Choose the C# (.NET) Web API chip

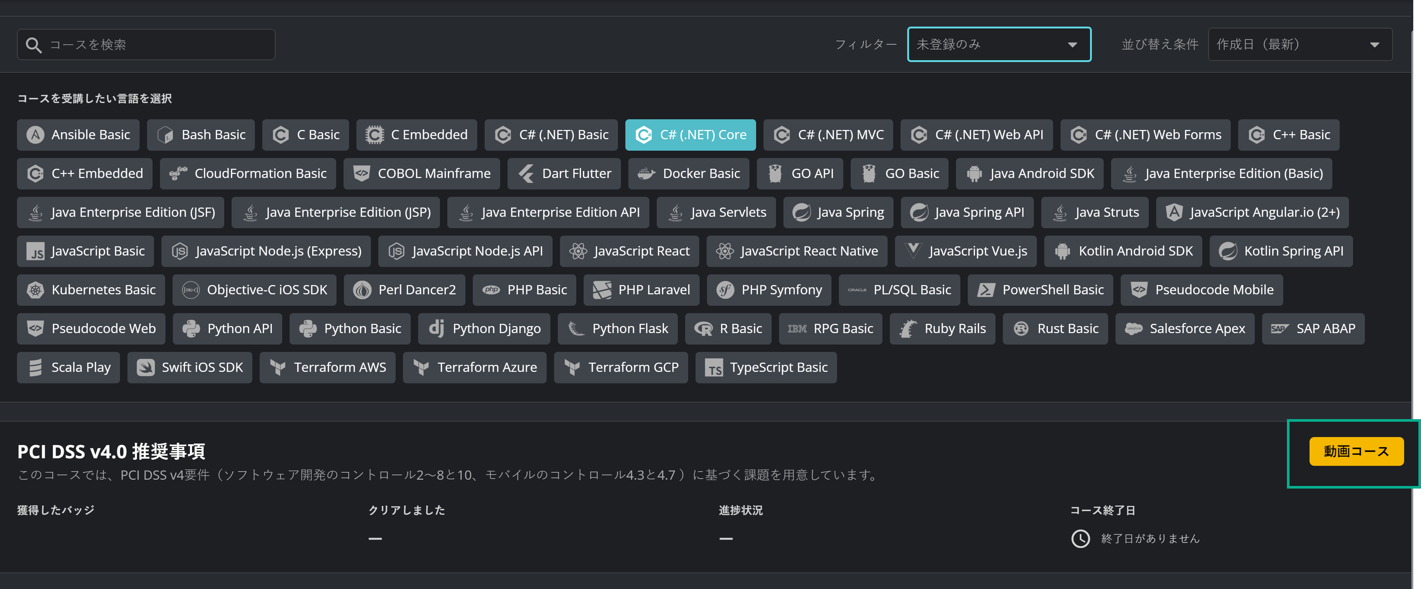(x=976, y=134)
